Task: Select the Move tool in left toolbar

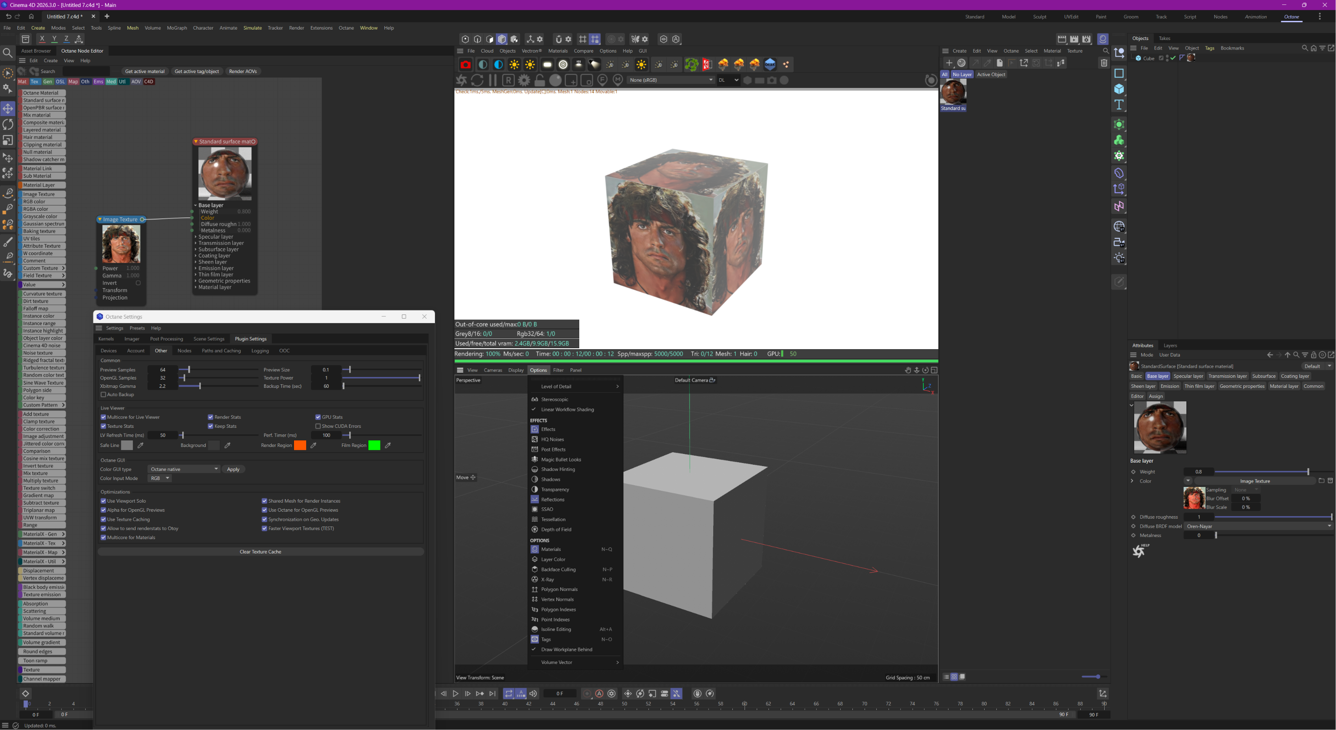Action: click(8, 109)
